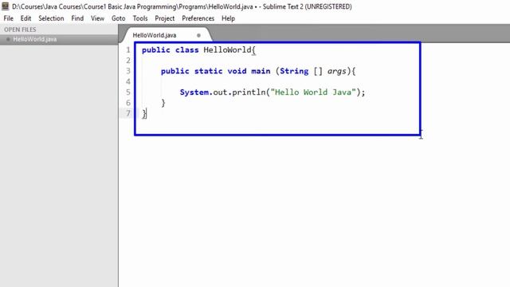Click the class name HelloWorld in line 1
Image resolution: width=510 pixels, height=287 pixels.
[x=227, y=50]
